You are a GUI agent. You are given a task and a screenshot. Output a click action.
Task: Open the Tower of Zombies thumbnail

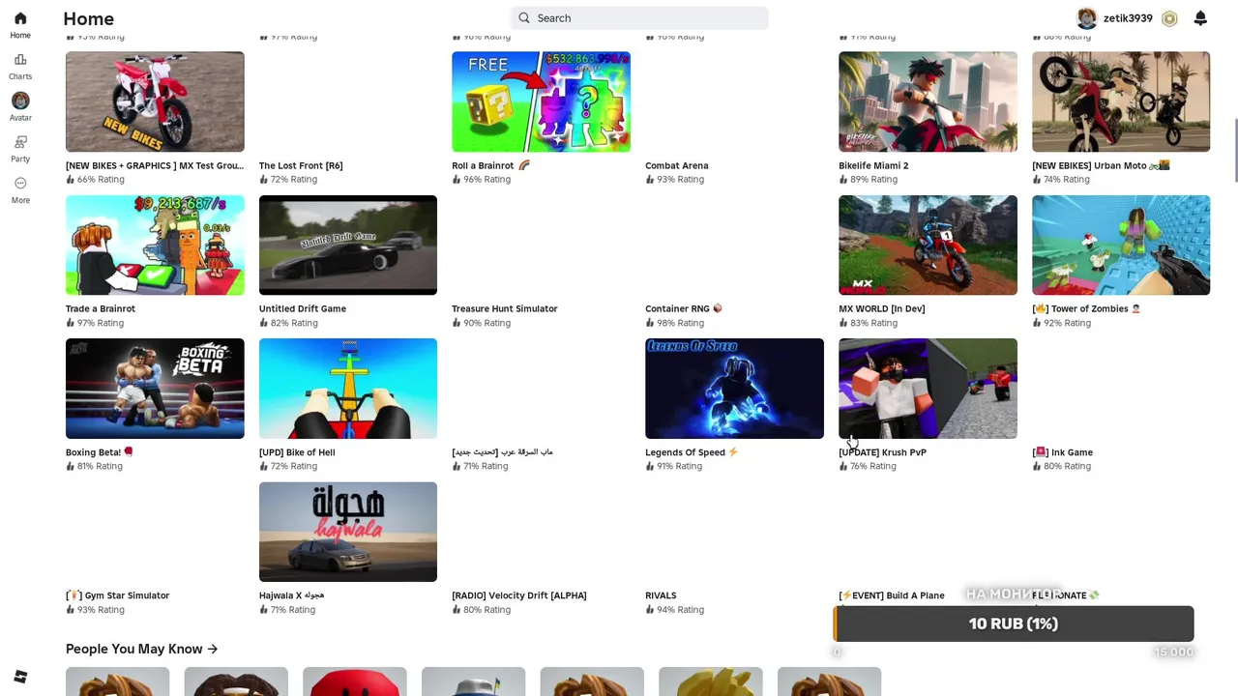[1121, 245]
